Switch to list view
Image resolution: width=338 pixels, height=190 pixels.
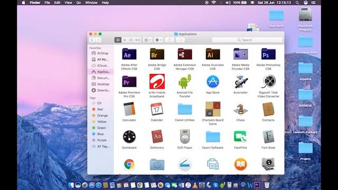[x=125, y=40]
